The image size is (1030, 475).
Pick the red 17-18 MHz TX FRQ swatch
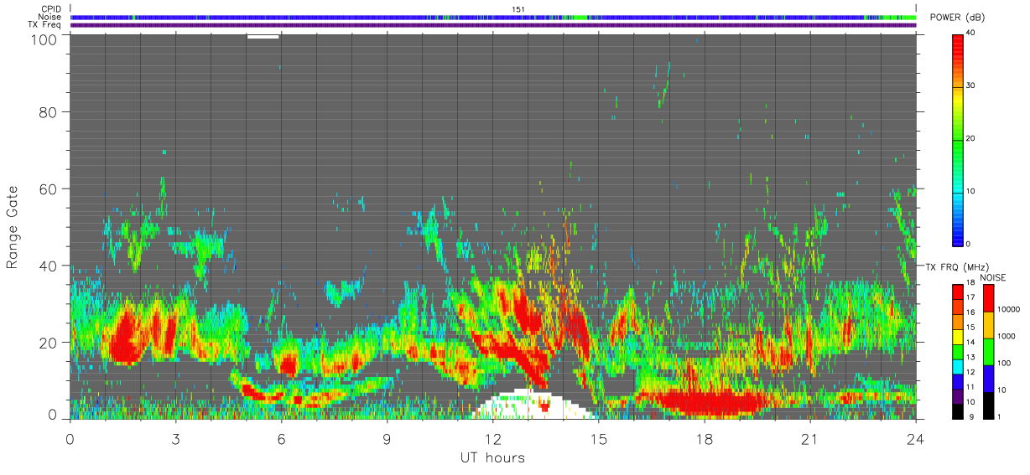pyautogui.click(x=957, y=292)
